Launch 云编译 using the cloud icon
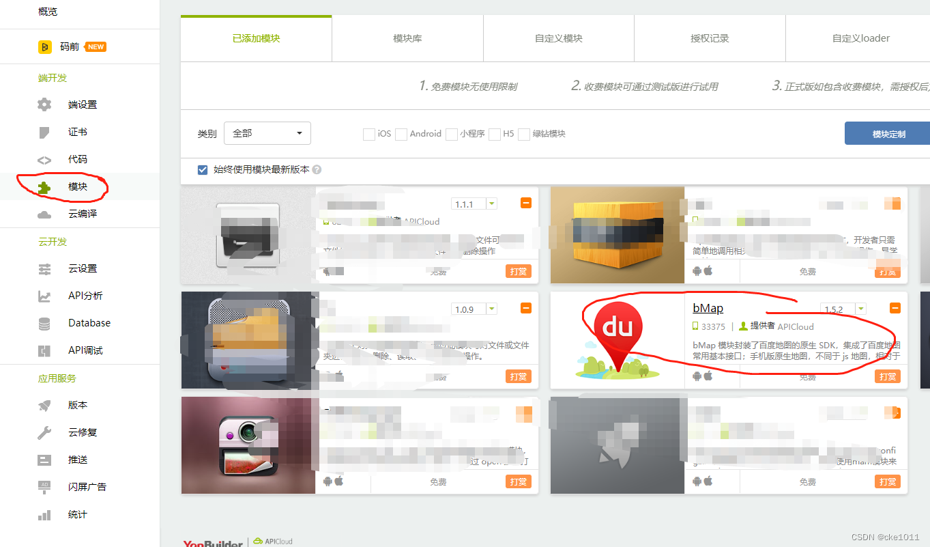930x547 pixels. tap(45, 214)
